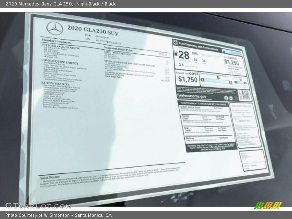Click the 'Fuel Economy and Environment' header
Viewport: 292px width, 219px height.
point(198,46)
